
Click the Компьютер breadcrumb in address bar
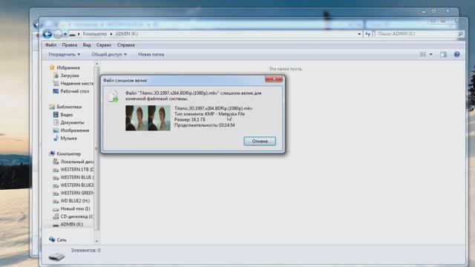click(x=95, y=34)
